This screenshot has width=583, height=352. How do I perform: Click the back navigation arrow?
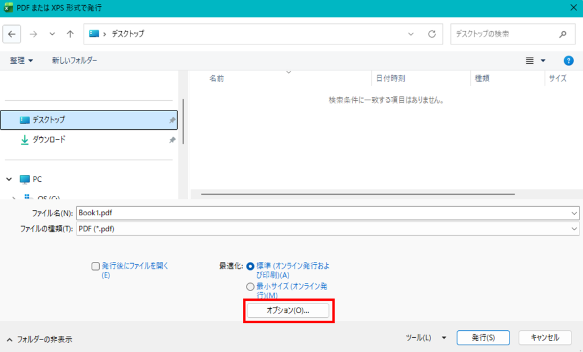12,34
